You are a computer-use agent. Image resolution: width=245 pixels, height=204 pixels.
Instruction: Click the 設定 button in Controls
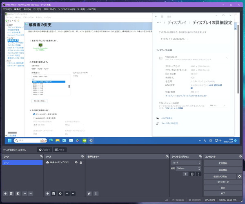[x=223, y=188]
